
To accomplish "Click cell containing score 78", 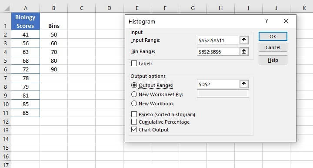I will click(x=26, y=78).
